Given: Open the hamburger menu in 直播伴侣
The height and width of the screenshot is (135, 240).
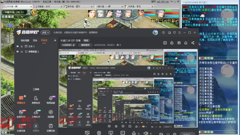Looking at the screenshot, I should pos(179,33).
